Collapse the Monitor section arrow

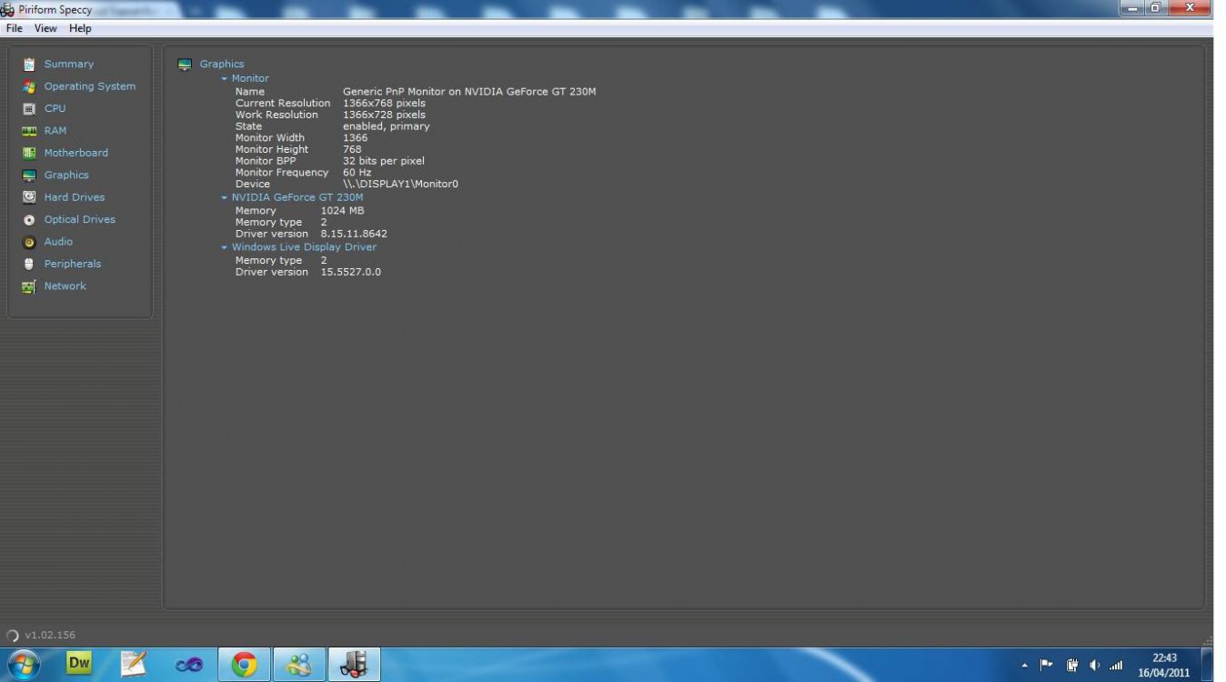(x=225, y=79)
